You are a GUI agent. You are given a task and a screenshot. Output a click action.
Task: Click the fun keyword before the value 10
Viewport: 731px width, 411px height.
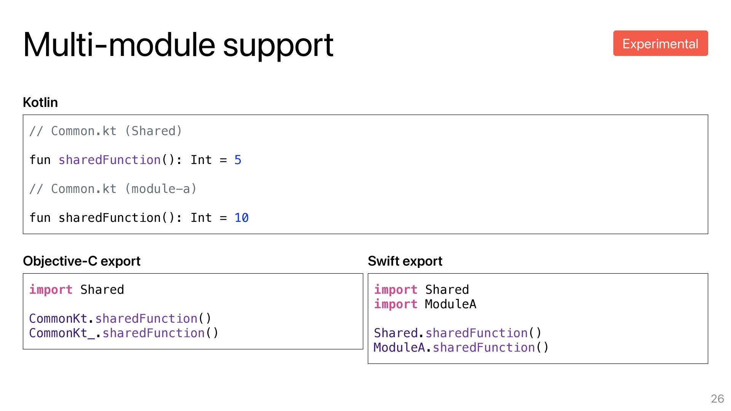pyautogui.click(x=40, y=218)
